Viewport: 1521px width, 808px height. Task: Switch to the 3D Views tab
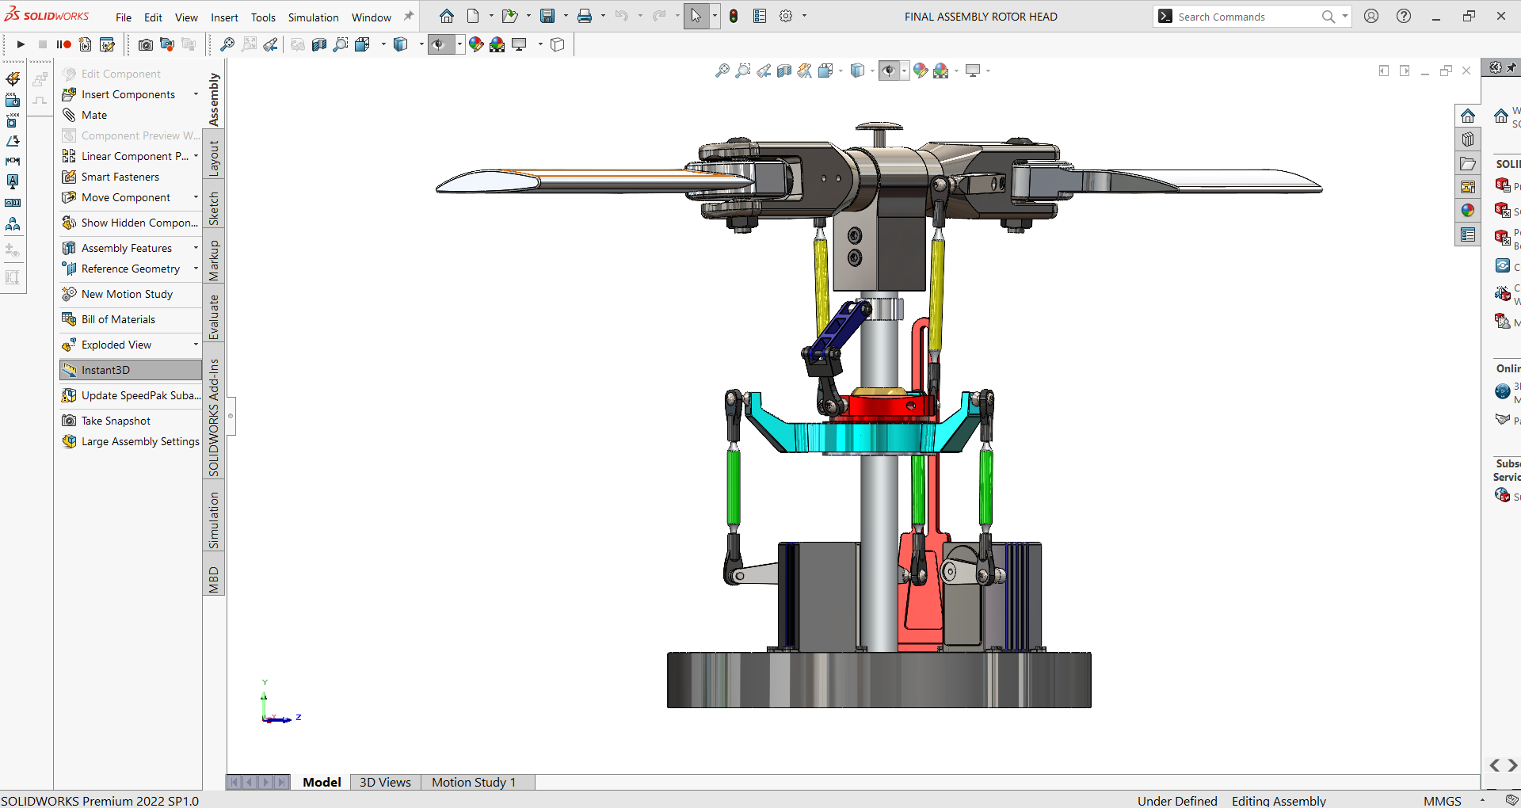tap(385, 783)
